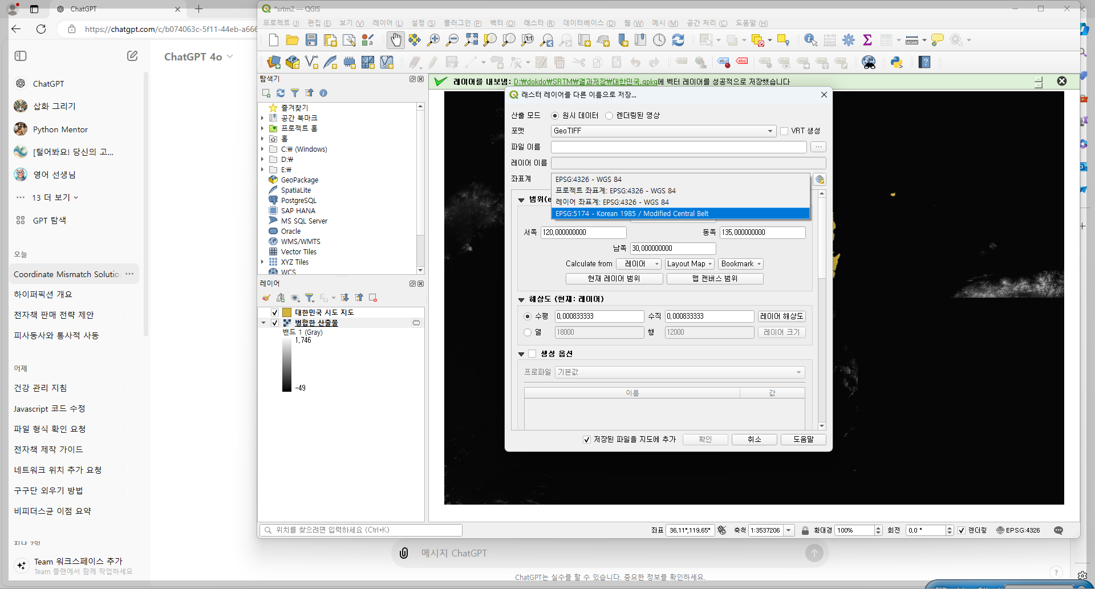Image resolution: width=1095 pixels, height=589 pixels.
Task: Open the Layout Map dropdown
Action: click(x=690, y=264)
